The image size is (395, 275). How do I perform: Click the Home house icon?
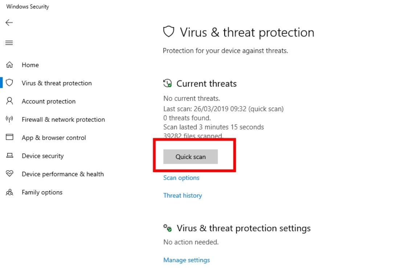pos(10,65)
